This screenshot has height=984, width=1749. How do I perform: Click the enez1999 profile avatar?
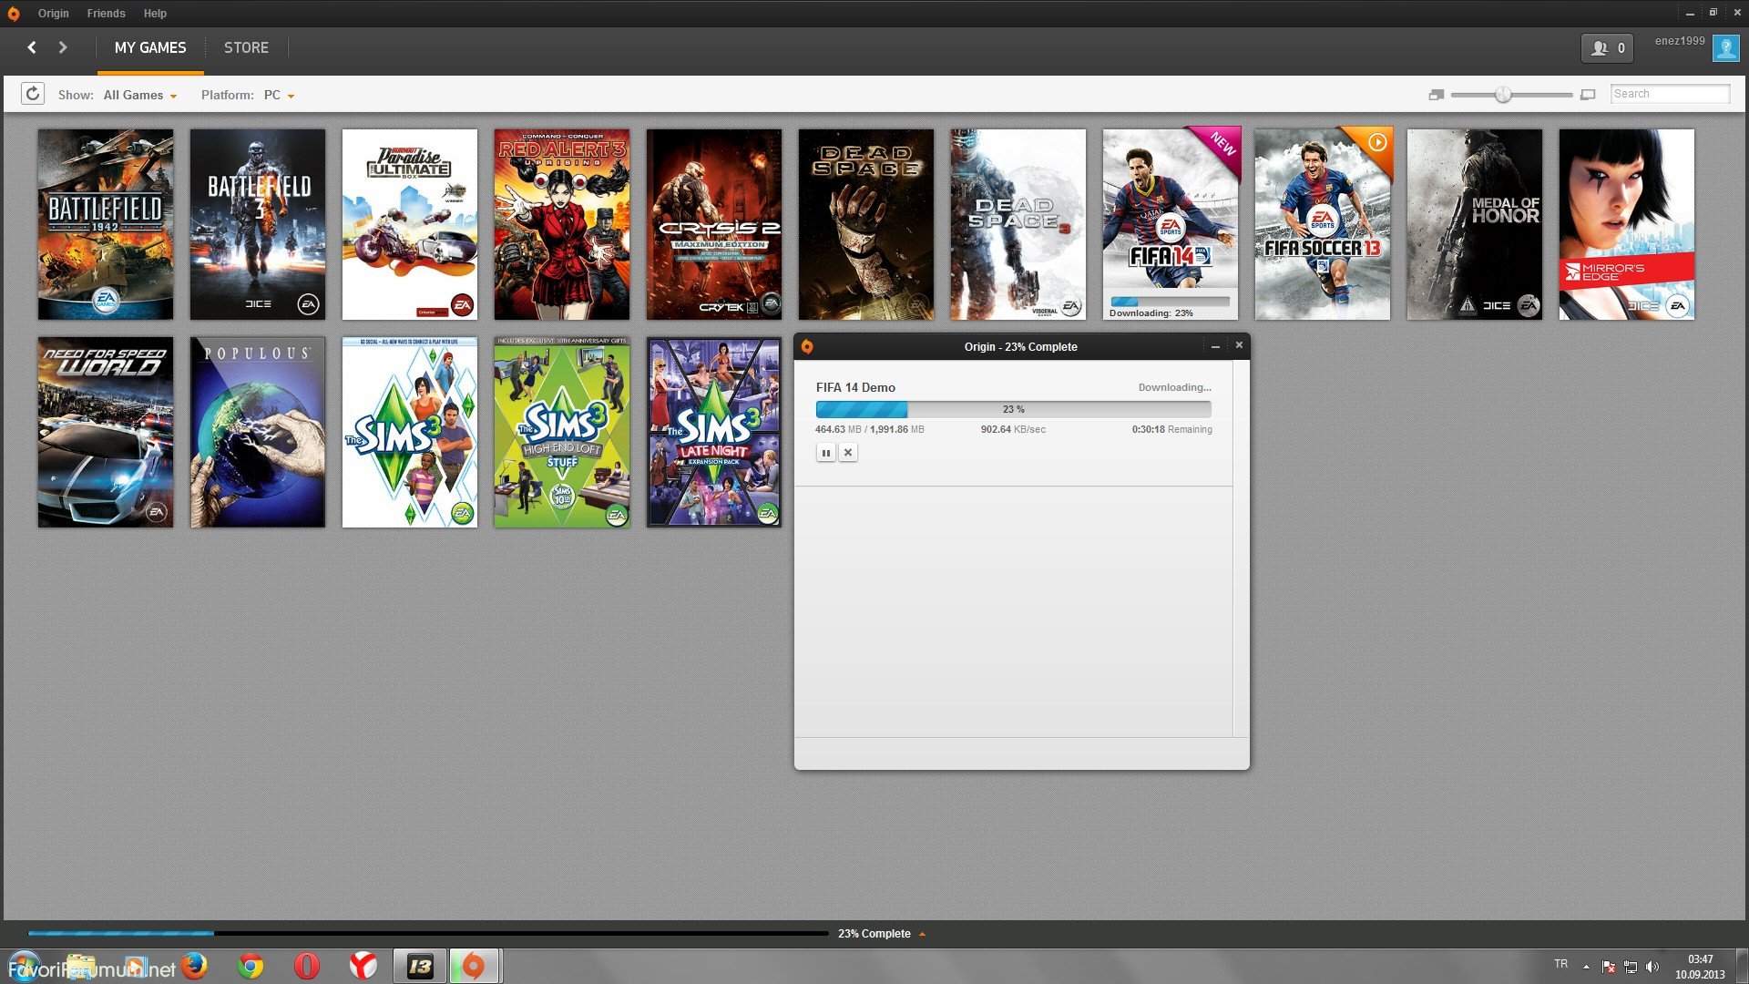[1725, 48]
